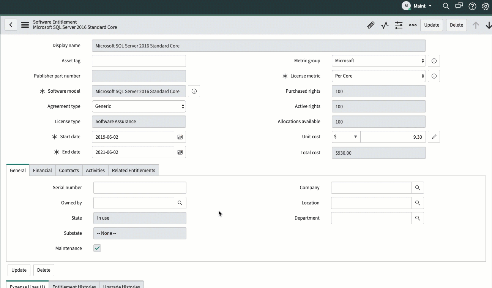Click the Asset tag input field

pyautogui.click(x=139, y=61)
